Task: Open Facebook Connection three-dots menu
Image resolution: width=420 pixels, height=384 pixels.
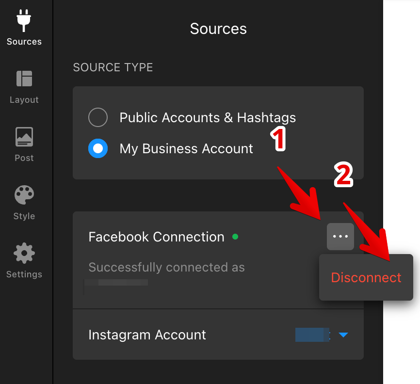Action: click(x=340, y=237)
